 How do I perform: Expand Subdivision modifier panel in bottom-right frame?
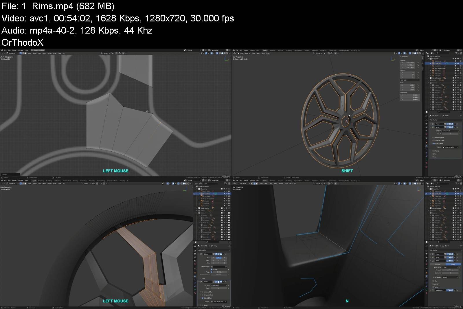(x=431, y=290)
